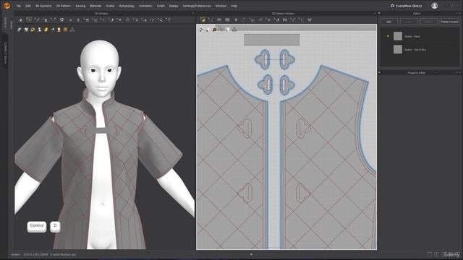Click the 3D Window panel title
The image size is (463, 260).
(x=101, y=14)
